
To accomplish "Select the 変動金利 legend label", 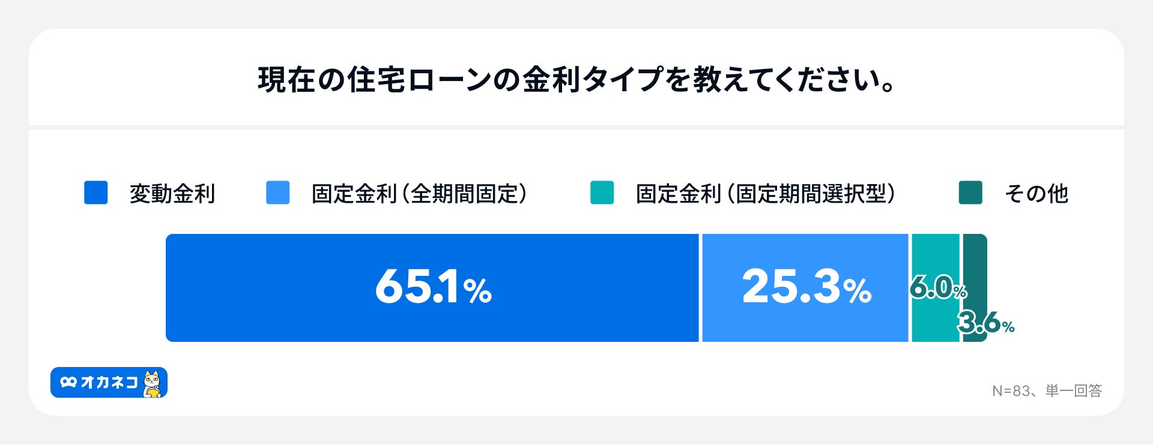I will (172, 194).
